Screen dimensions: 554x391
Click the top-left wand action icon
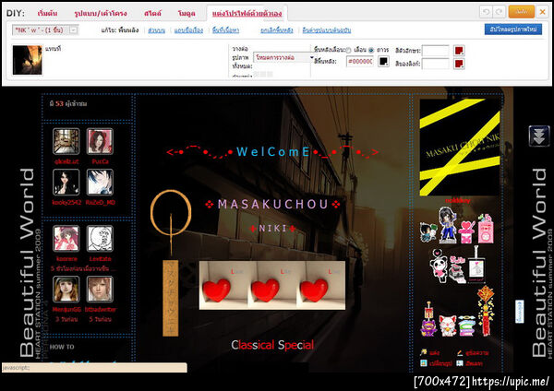pyautogui.click(x=423, y=352)
